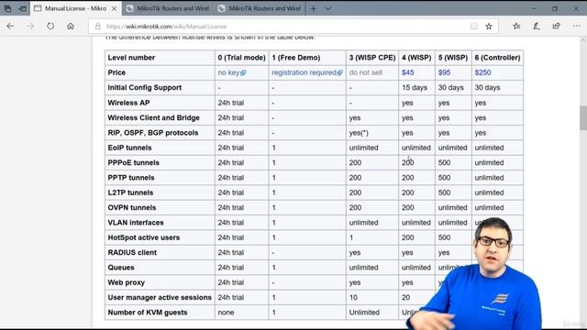Click '10' in User manager row

[x=353, y=297]
